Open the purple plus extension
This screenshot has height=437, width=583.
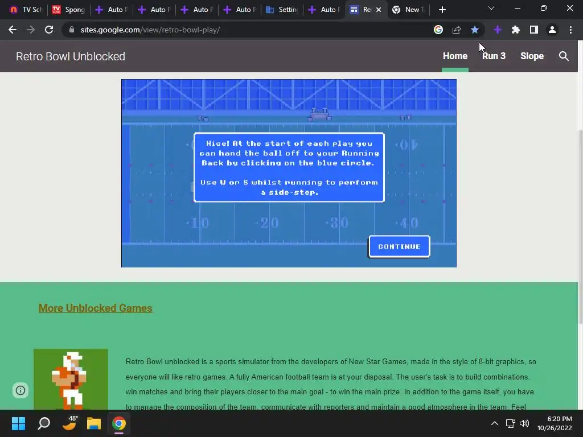click(x=498, y=30)
